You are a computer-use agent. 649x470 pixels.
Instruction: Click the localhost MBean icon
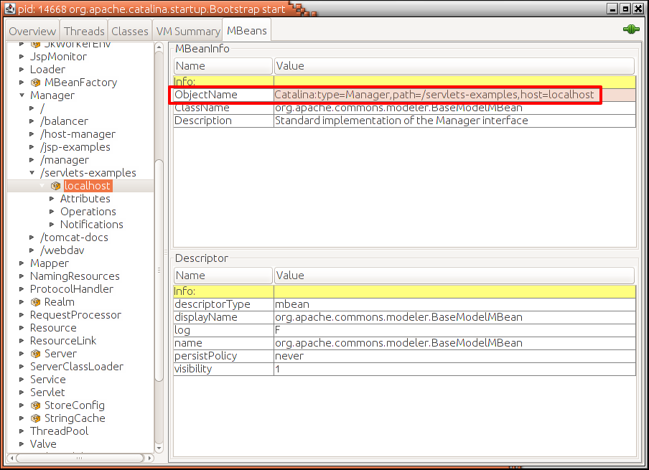[55, 186]
